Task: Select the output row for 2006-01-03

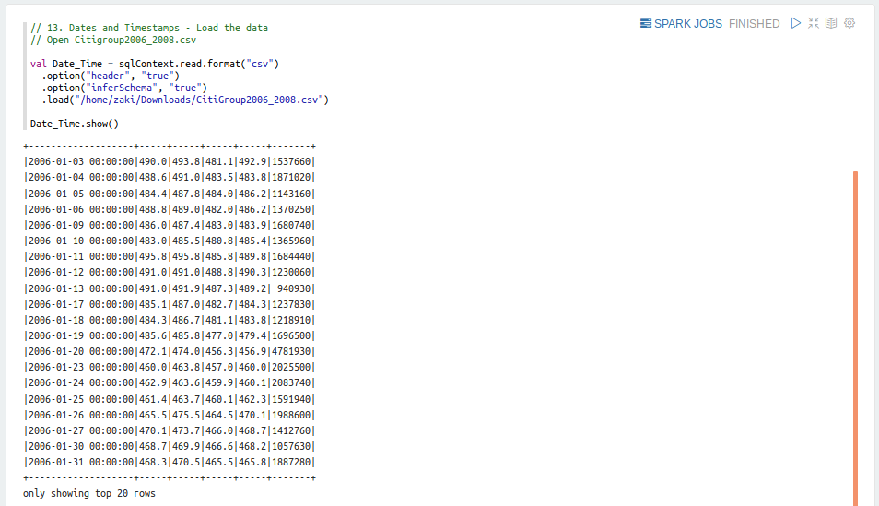Action: point(170,161)
